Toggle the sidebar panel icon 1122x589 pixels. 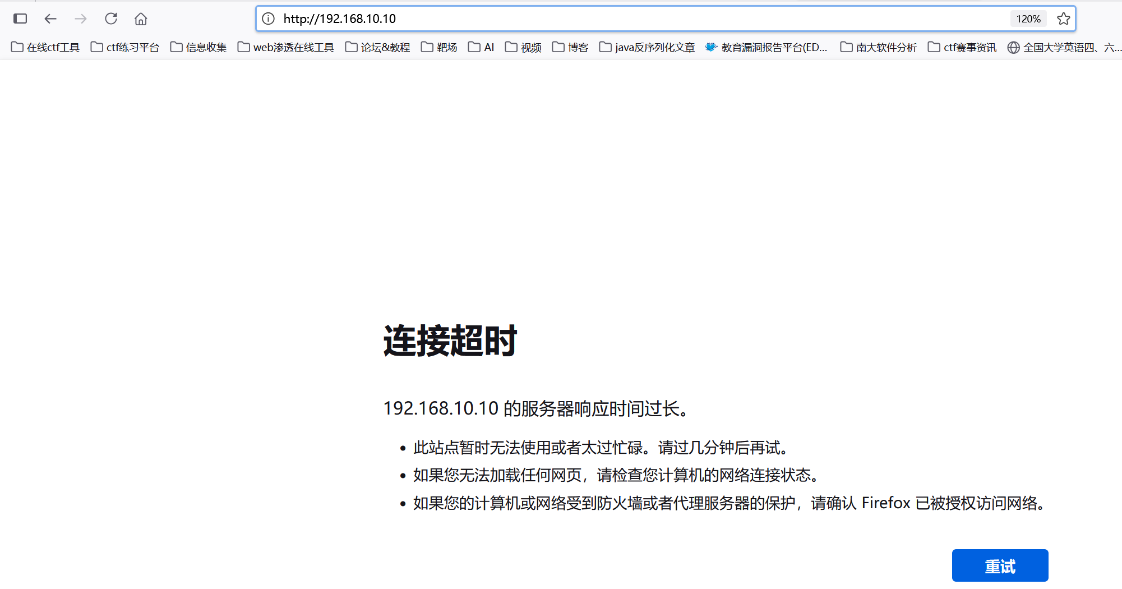[x=20, y=19]
